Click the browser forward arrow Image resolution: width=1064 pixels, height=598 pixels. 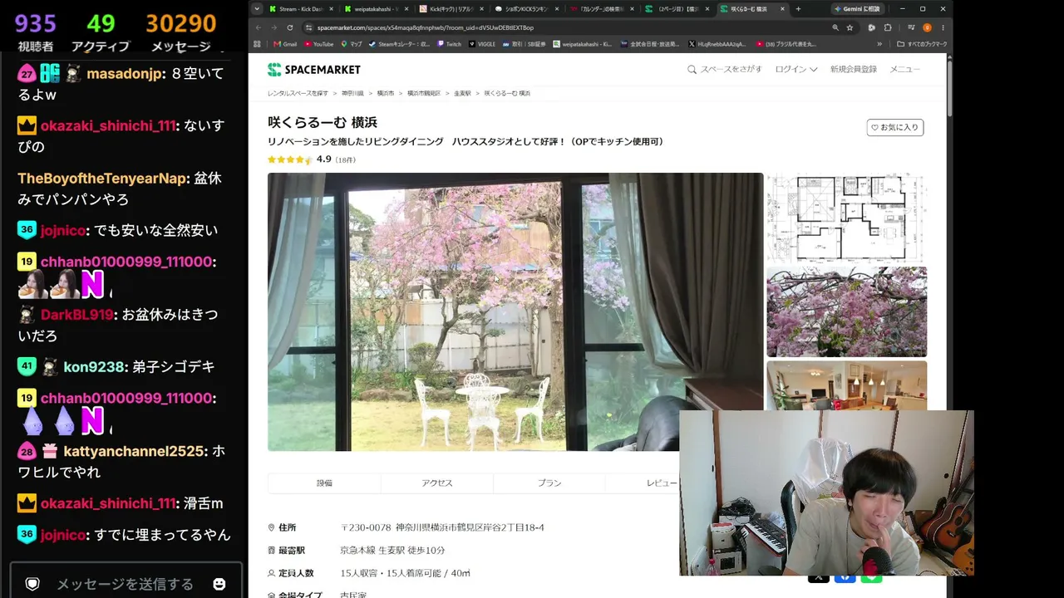click(x=273, y=27)
